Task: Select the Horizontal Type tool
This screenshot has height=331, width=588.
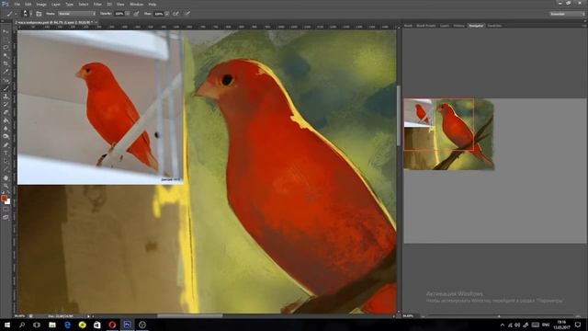Action: (6, 154)
